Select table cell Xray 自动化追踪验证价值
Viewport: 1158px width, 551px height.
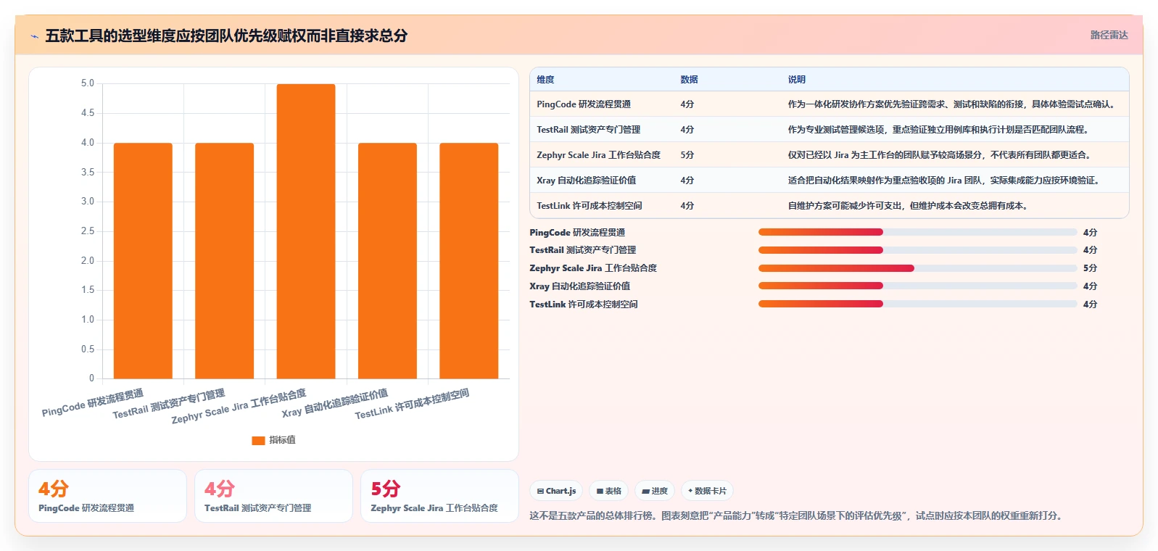tap(586, 181)
